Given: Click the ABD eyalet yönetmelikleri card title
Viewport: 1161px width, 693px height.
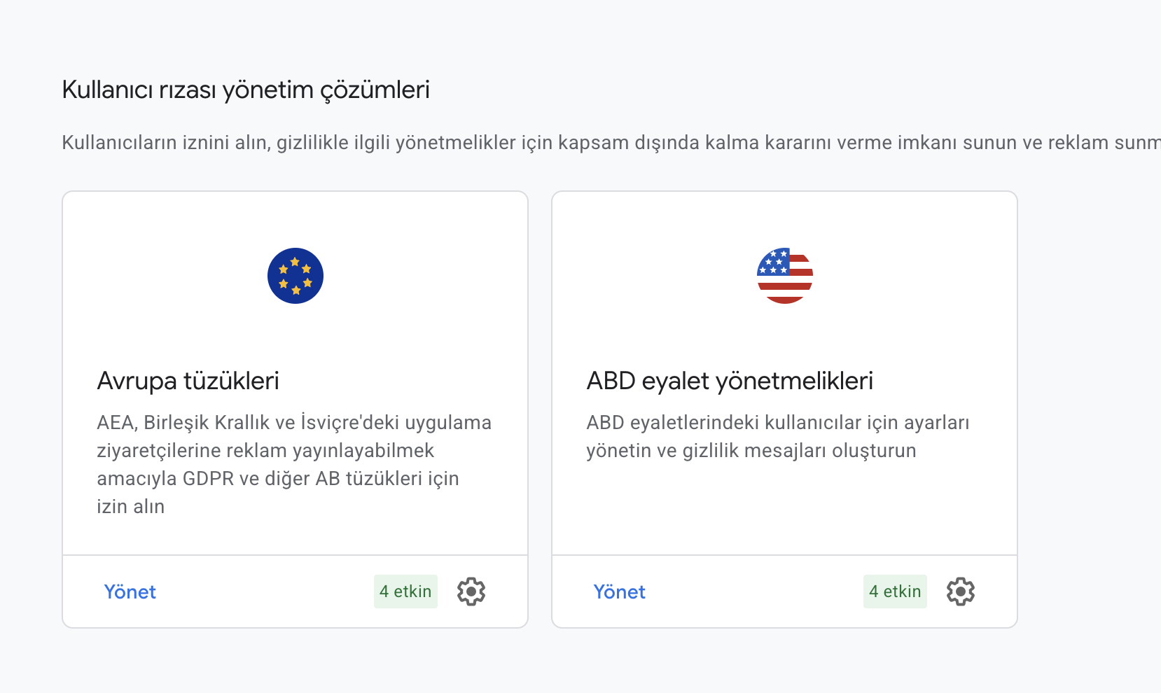Looking at the screenshot, I should tap(730, 381).
